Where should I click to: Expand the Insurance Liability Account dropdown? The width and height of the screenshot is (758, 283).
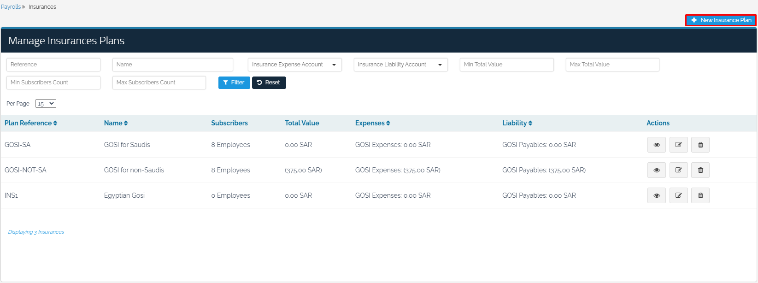400,65
